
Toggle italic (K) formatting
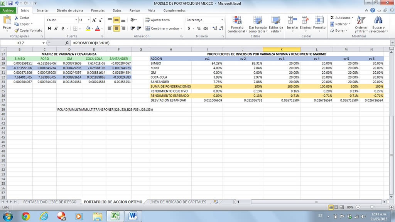(56, 29)
